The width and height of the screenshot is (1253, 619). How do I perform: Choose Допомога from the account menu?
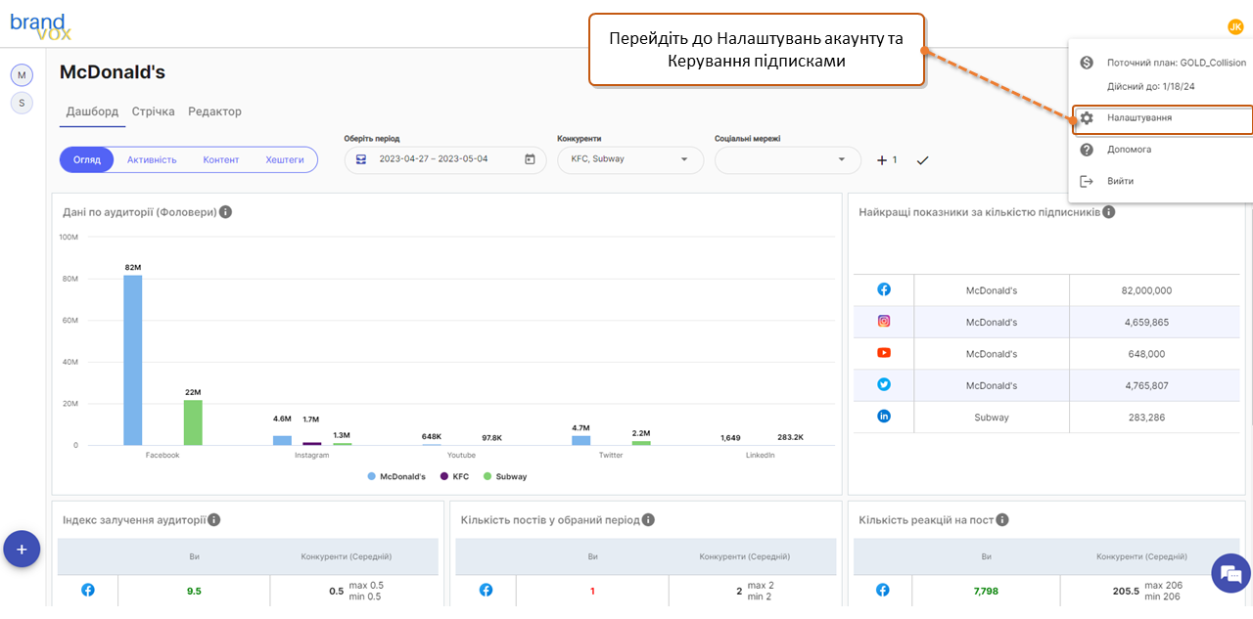click(x=1162, y=150)
